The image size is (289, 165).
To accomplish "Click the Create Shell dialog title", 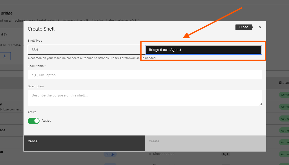I will [x=41, y=29].
